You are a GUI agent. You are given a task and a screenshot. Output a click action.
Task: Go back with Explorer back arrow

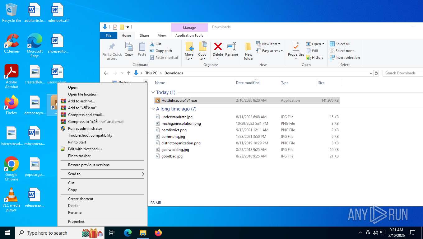coord(106,73)
